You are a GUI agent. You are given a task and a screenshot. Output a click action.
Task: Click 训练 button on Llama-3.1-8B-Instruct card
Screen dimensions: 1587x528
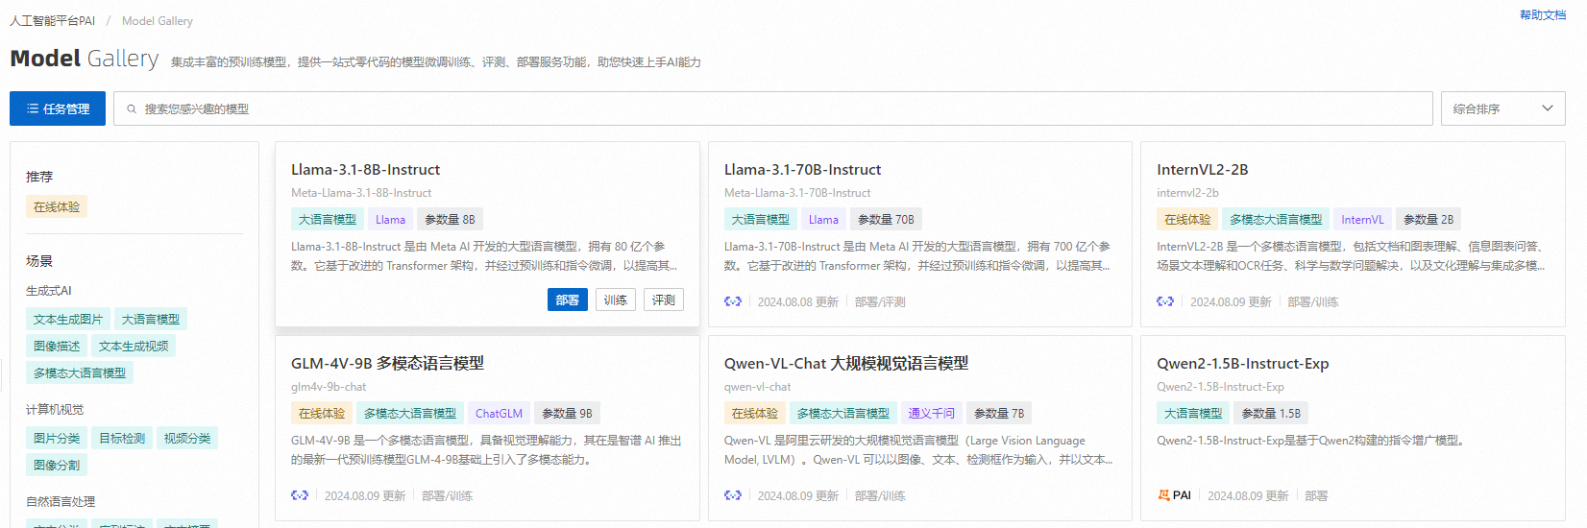616,300
